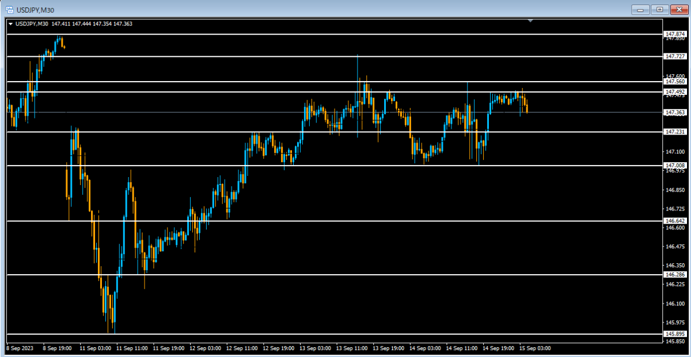Click the 146.286 price level label

click(x=675, y=275)
